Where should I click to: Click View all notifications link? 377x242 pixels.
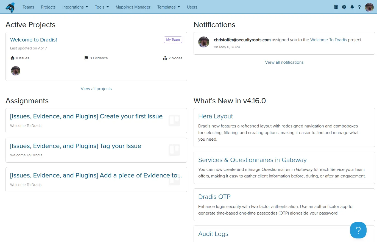click(x=284, y=62)
